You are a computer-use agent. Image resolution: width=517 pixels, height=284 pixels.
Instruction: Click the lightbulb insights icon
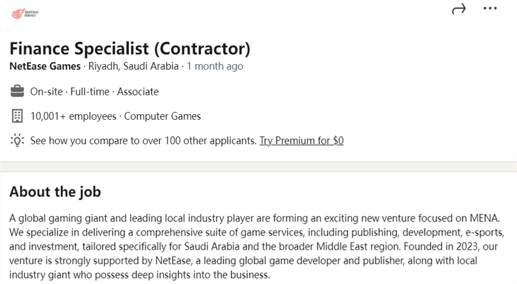pyautogui.click(x=17, y=140)
